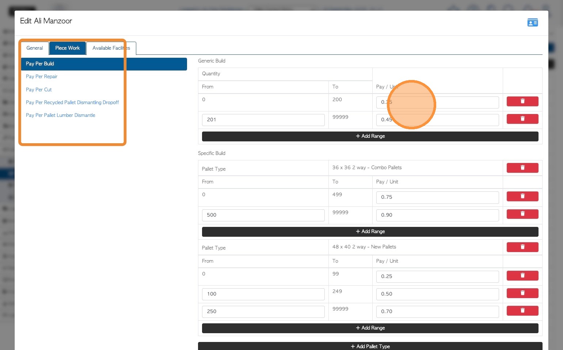Screen dimensions: 563x350
Task: Click the "Specific Build" section heading
Action: pyautogui.click(x=212, y=153)
